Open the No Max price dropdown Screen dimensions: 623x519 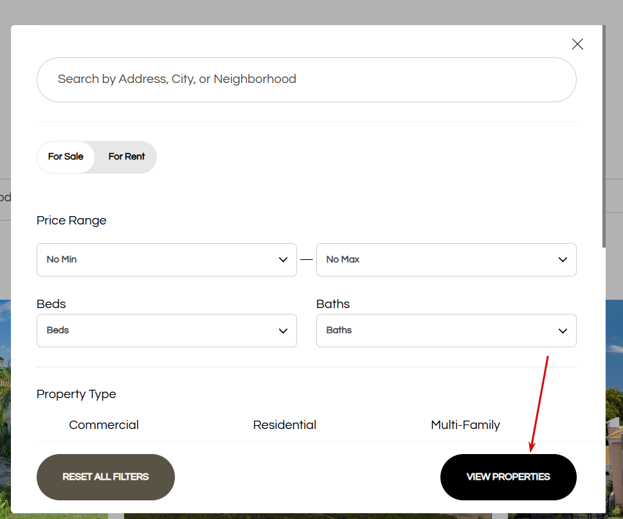pyautogui.click(x=437, y=260)
